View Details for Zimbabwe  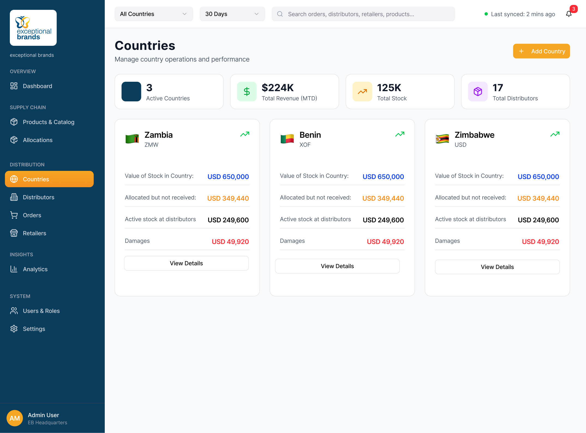click(497, 267)
